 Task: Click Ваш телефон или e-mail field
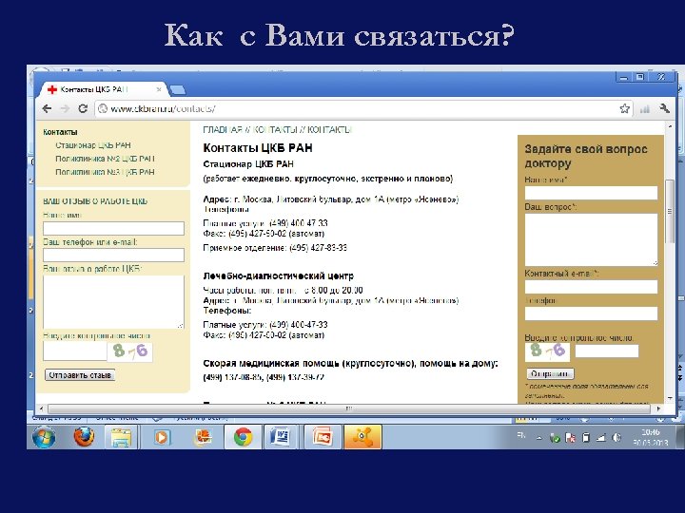pos(113,256)
